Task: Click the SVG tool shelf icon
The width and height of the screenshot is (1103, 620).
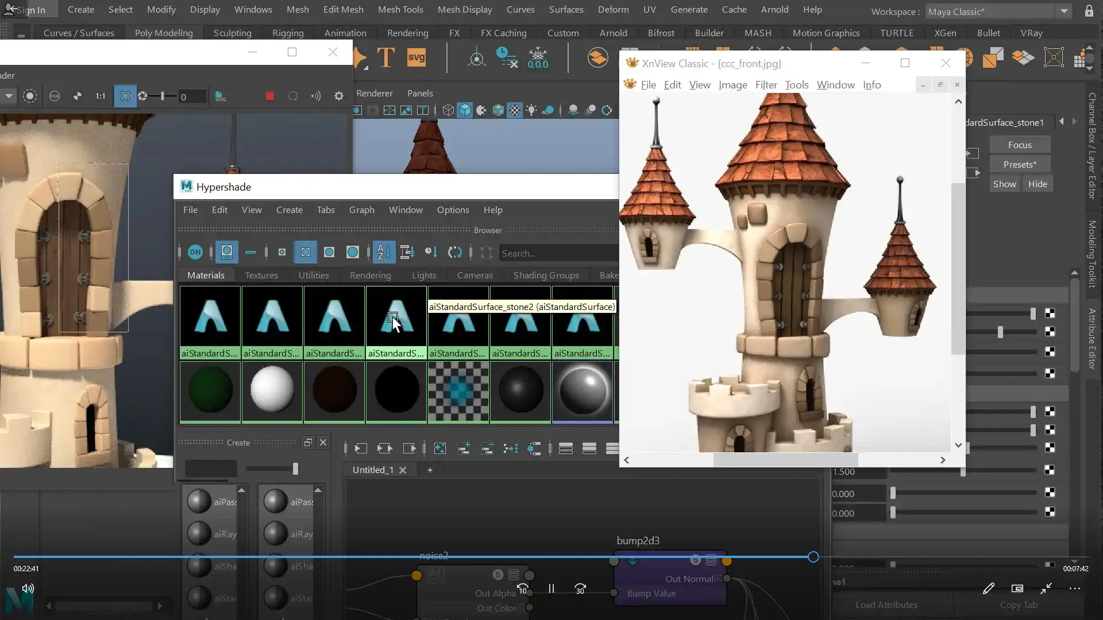Action: click(416, 57)
